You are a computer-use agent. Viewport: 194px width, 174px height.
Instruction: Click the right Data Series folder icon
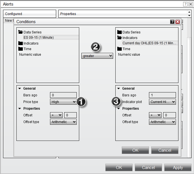tap(120, 32)
